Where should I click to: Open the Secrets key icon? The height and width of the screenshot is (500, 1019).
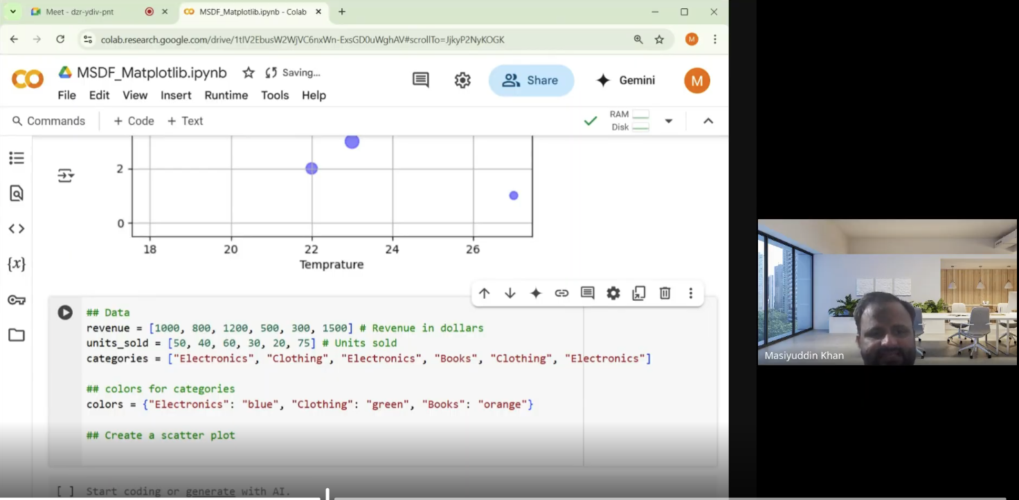[x=17, y=300]
